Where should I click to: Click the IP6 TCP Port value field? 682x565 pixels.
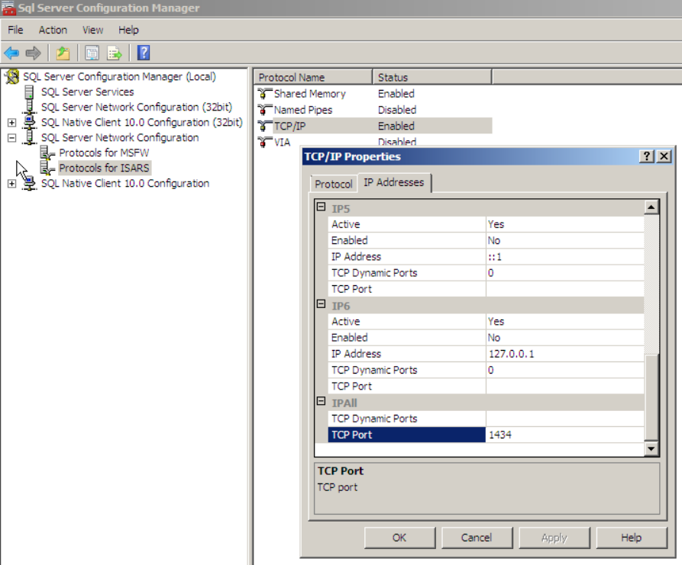(564, 386)
